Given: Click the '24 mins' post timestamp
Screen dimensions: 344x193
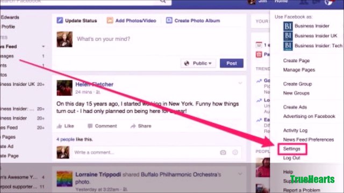Looking at the screenshot, I should (84, 92).
